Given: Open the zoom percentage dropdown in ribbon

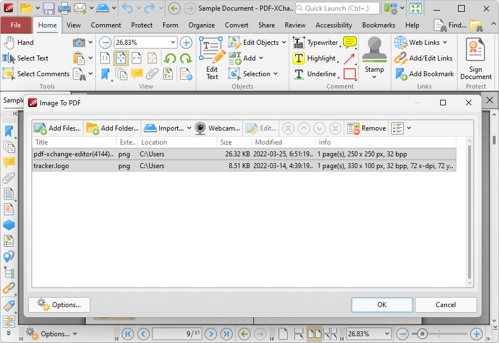Looking at the screenshot, I should click(173, 43).
